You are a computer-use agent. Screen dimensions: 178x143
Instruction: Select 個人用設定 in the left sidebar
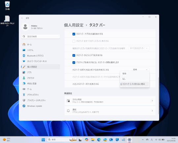(41, 67)
